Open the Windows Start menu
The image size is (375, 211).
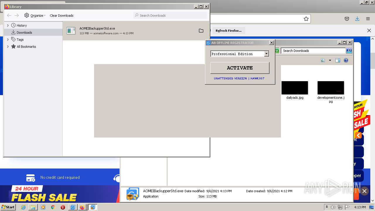8,207
